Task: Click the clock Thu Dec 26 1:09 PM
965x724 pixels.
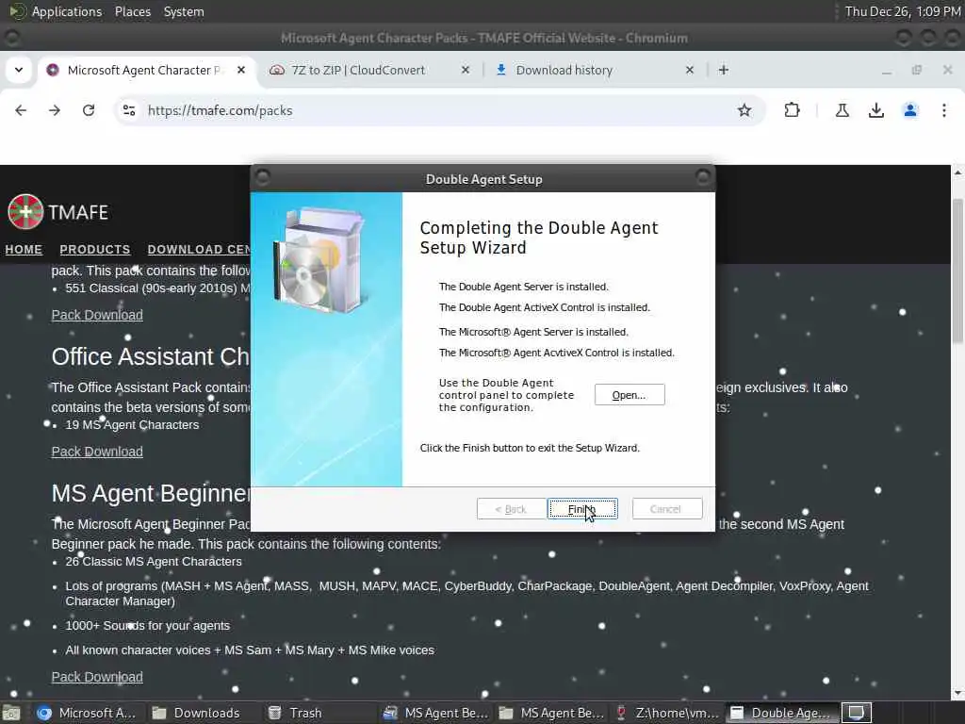Action: (902, 11)
